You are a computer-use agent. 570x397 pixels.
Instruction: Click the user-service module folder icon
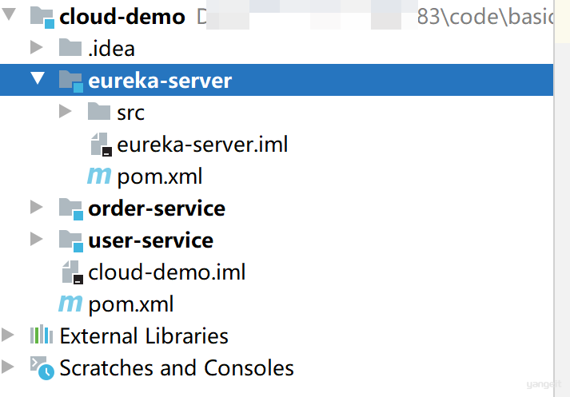click(x=71, y=241)
